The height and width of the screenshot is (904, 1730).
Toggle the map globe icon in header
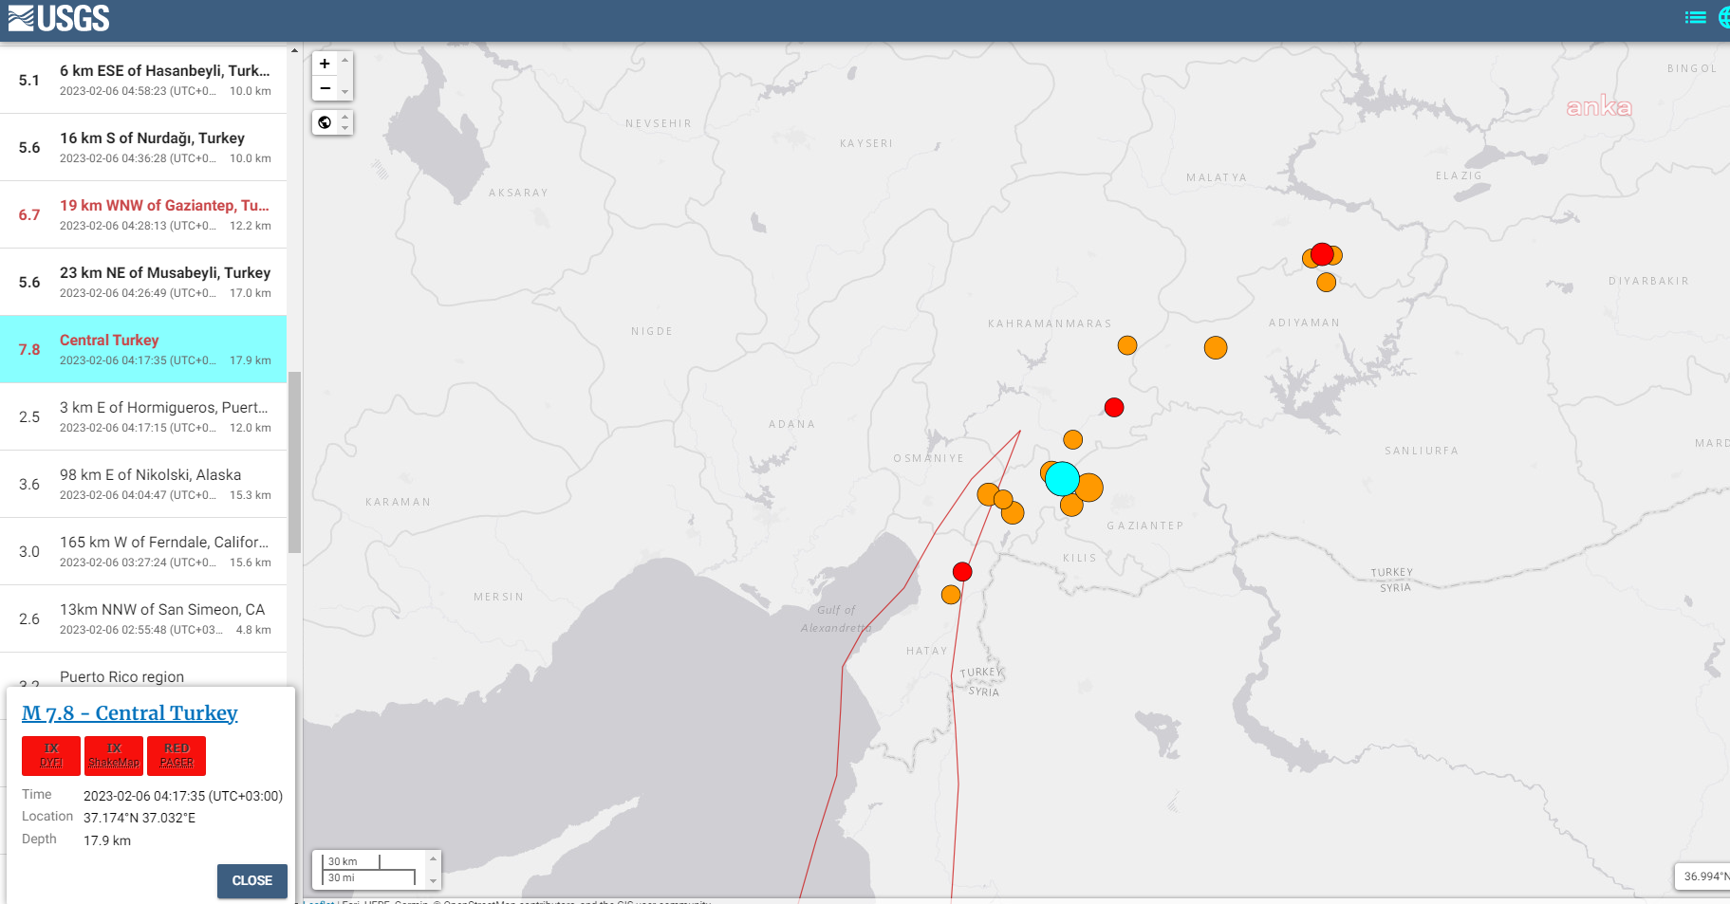(x=1723, y=17)
